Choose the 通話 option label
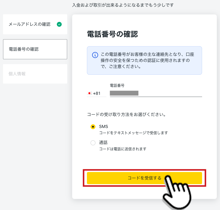This screenshot has width=220, height=210. tap(103, 143)
